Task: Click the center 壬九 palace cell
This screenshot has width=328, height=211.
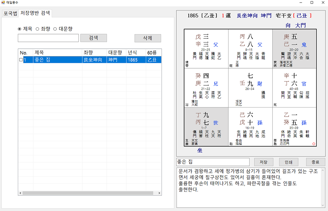Action: tap(250, 88)
